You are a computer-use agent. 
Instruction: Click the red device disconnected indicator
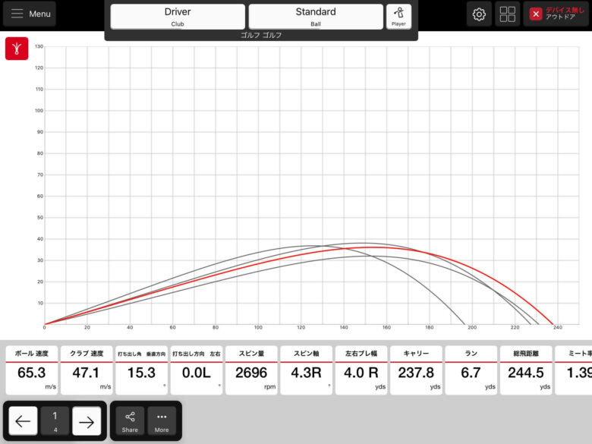(556, 14)
